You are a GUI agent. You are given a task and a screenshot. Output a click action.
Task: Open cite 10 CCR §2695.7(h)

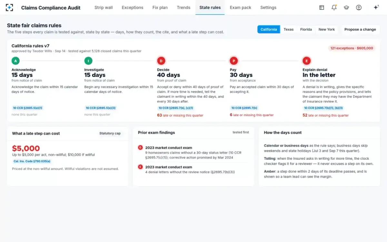click(x=244, y=108)
